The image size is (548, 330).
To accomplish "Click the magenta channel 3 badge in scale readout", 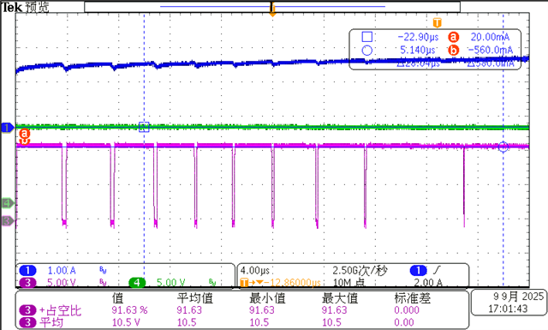I will point(27,282).
